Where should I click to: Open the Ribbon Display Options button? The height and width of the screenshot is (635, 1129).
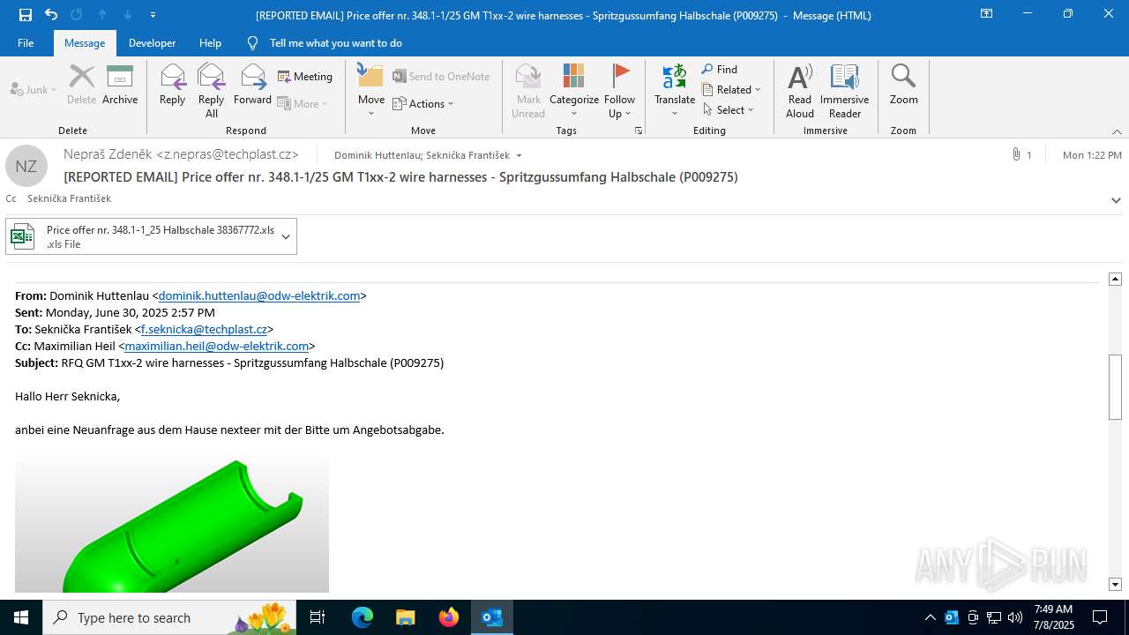click(x=986, y=14)
